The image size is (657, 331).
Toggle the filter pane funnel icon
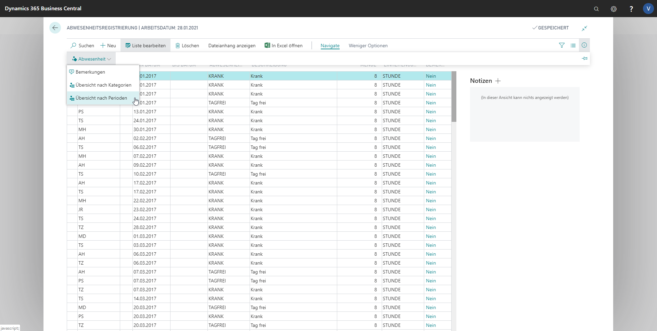pos(561,45)
